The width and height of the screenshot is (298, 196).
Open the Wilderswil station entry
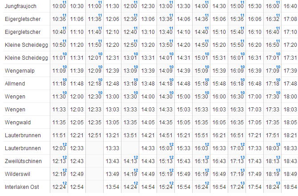18,174
